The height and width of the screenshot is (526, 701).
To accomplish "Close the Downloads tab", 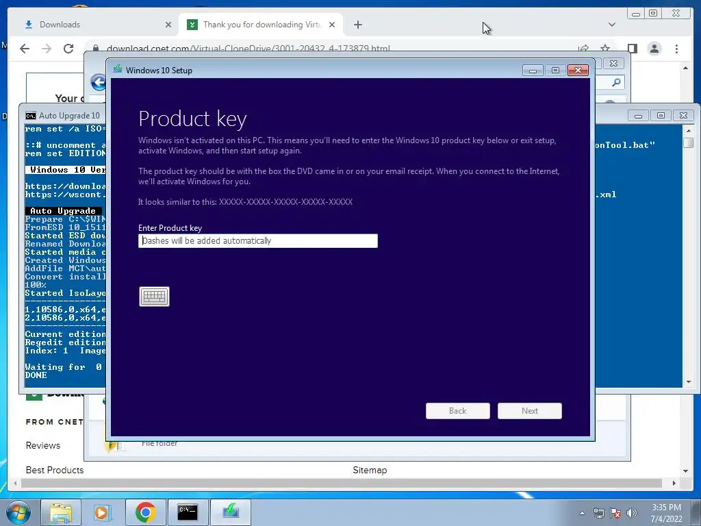I will 168,25.
